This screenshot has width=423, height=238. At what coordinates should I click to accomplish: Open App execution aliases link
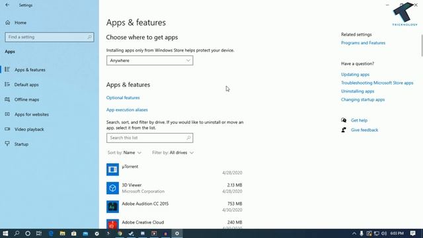point(127,110)
